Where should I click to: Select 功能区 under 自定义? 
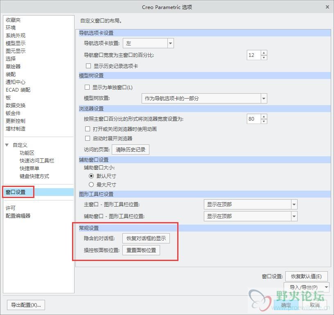pos(27,153)
